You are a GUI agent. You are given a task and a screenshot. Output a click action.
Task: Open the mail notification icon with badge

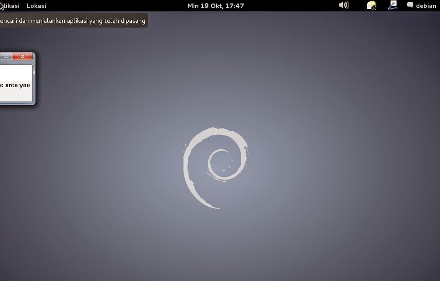pyautogui.click(x=372, y=5)
